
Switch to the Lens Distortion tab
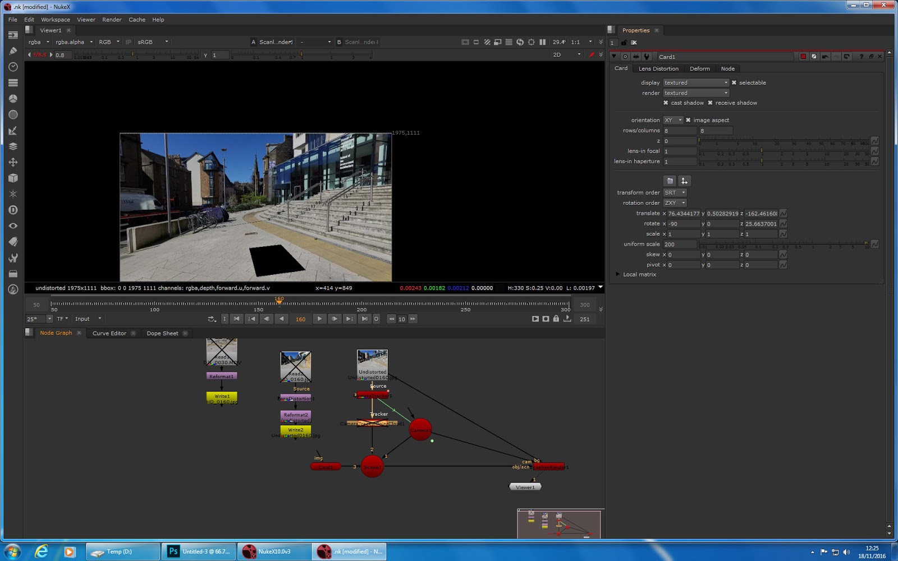658,68
